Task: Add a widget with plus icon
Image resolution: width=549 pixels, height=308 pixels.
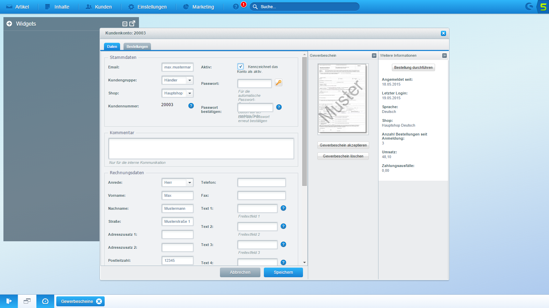Action: (x=9, y=24)
